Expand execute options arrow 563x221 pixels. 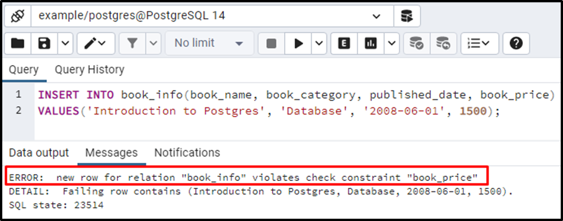319,44
